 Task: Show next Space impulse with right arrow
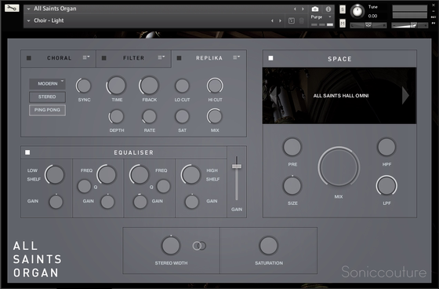pos(405,95)
